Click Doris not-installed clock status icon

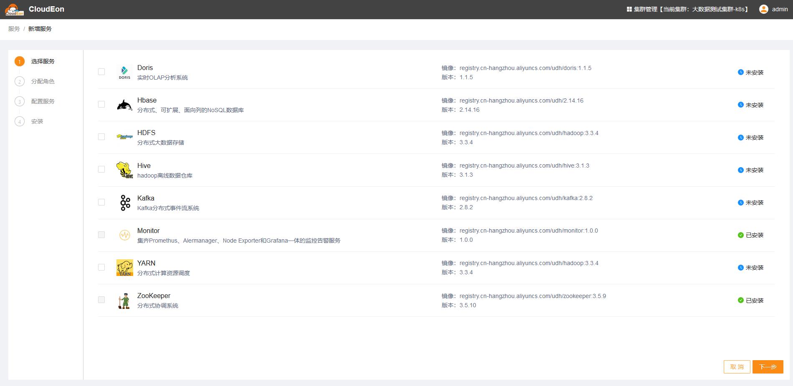(740, 72)
